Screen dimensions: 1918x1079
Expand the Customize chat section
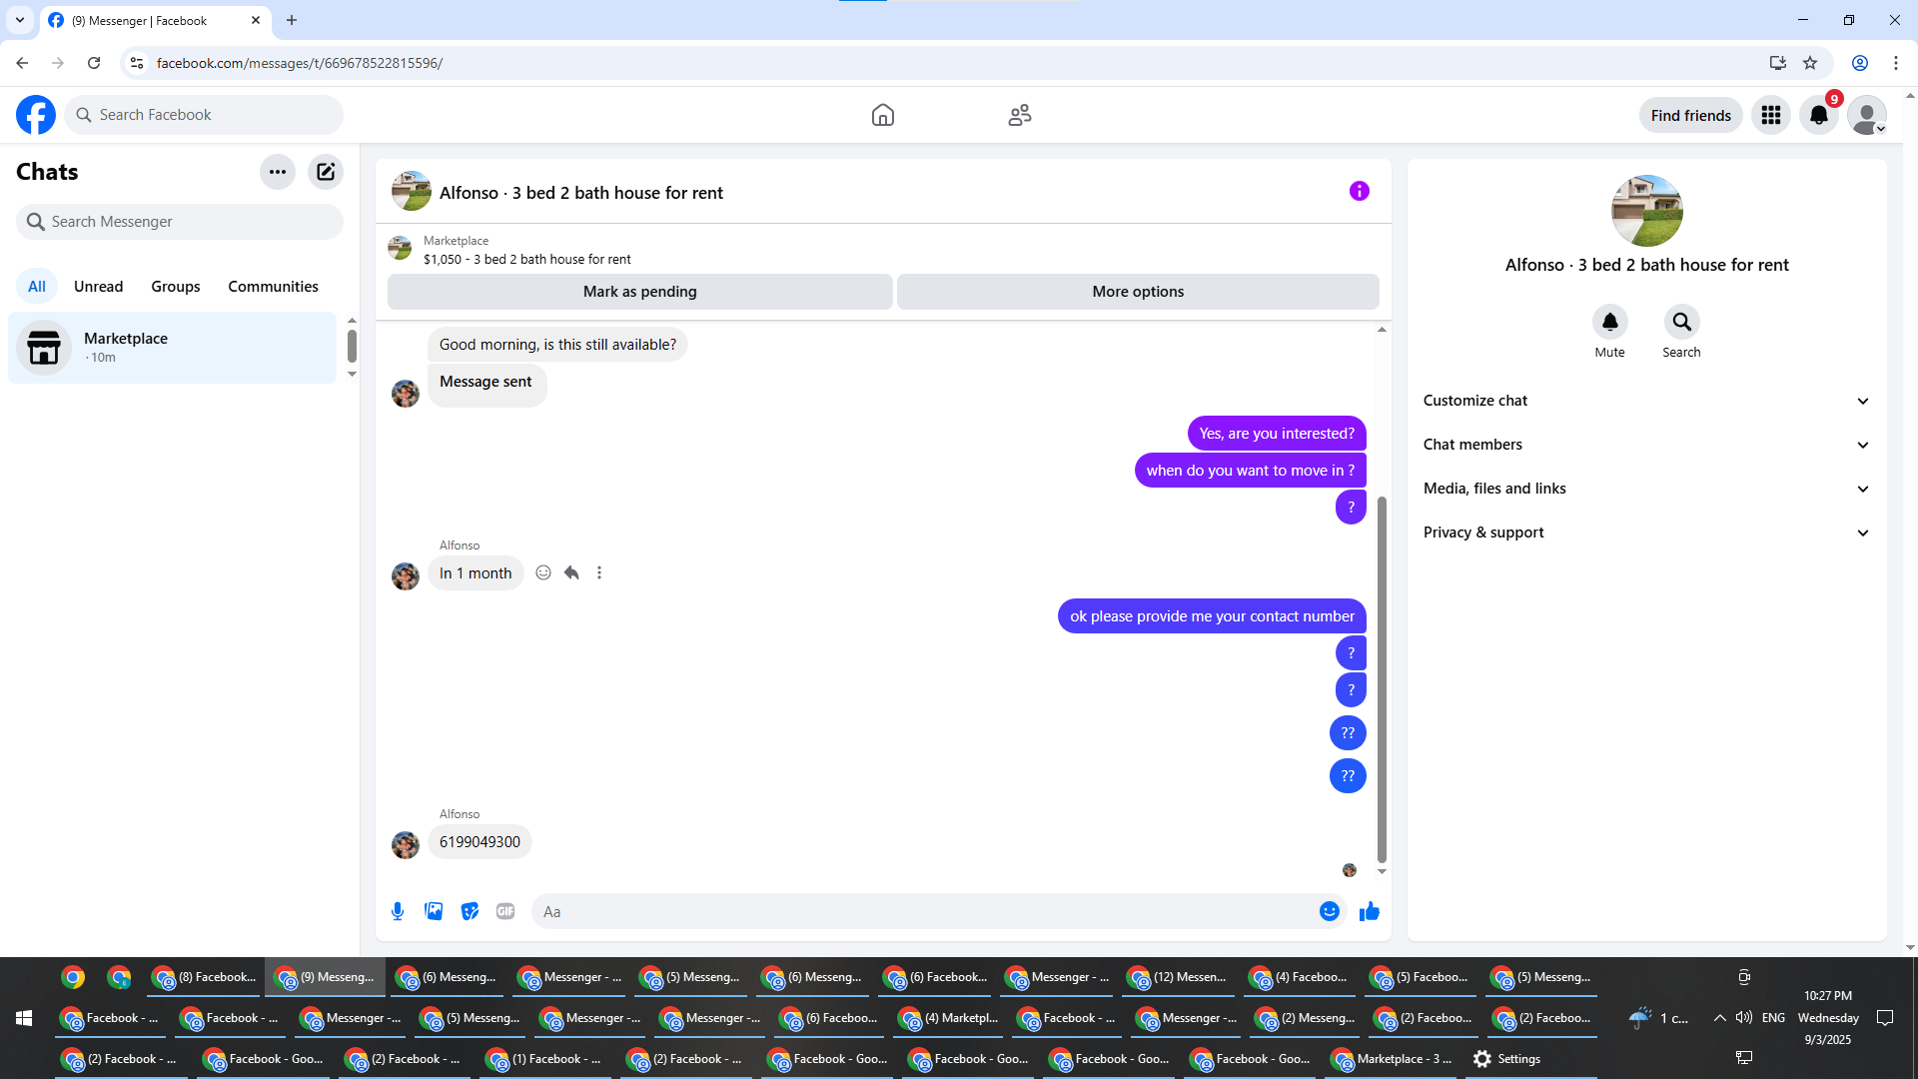(1646, 401)
